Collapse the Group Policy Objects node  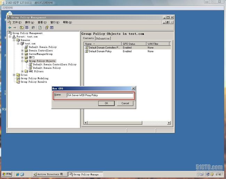pos(22,61)
